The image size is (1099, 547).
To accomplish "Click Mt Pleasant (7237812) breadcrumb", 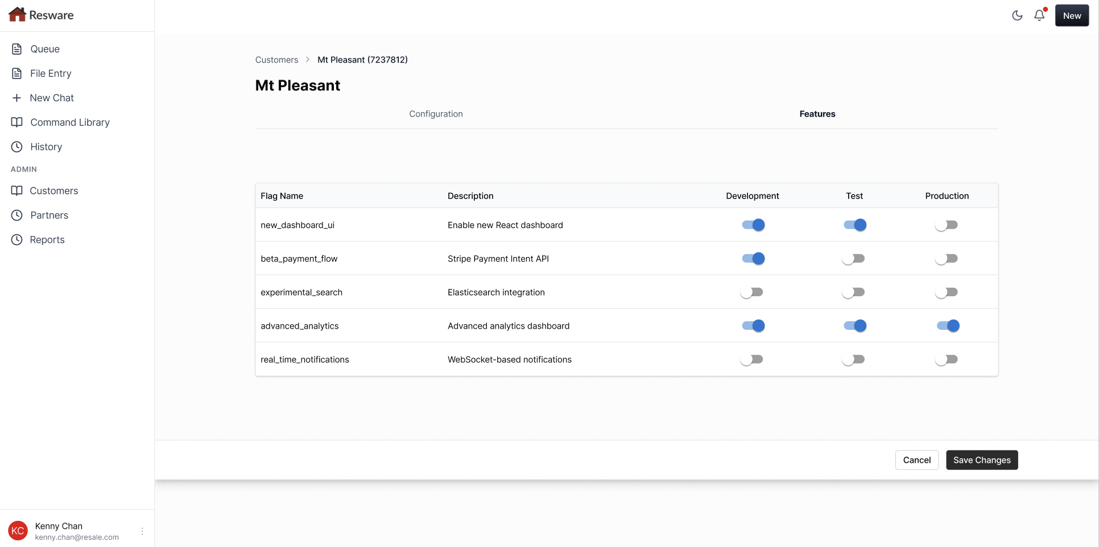I will pos(362,60).
